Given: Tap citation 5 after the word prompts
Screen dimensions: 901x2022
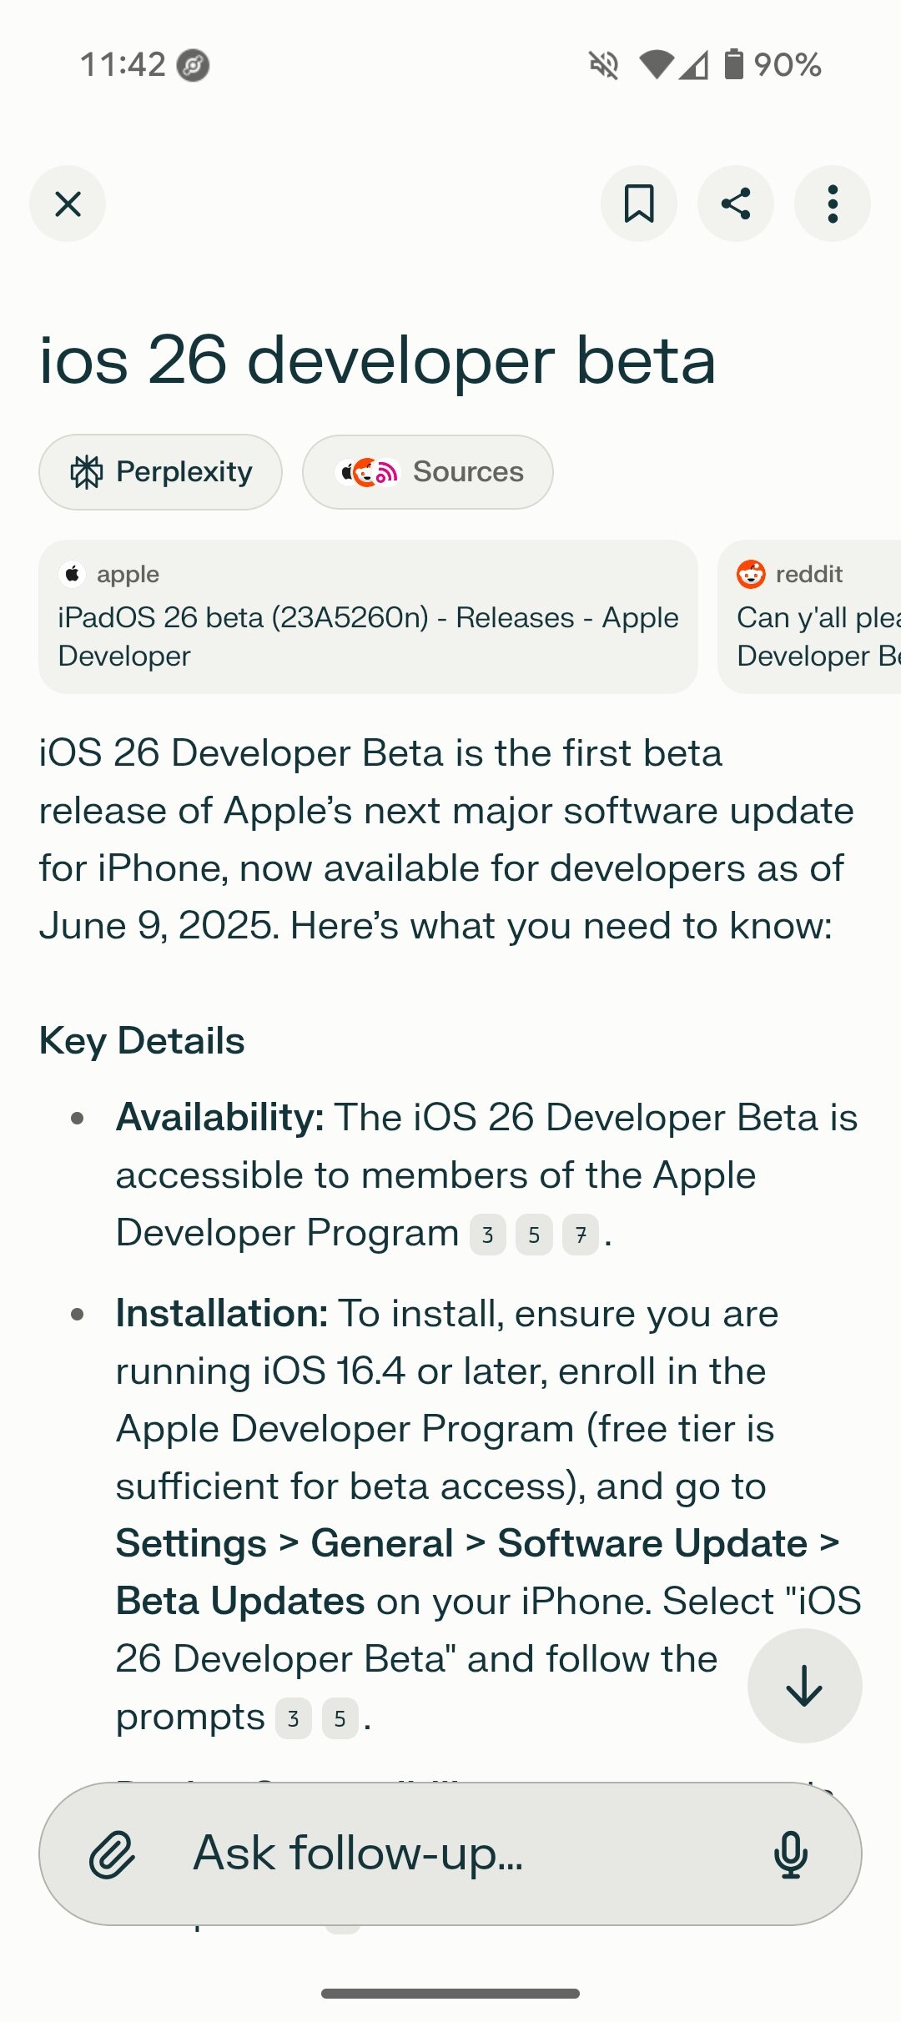Looking at the screenshot, I should click(340, 1719).
